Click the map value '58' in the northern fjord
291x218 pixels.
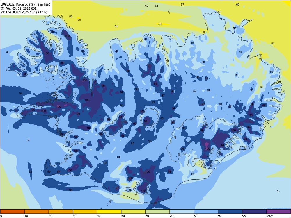(x=167, y=61)
